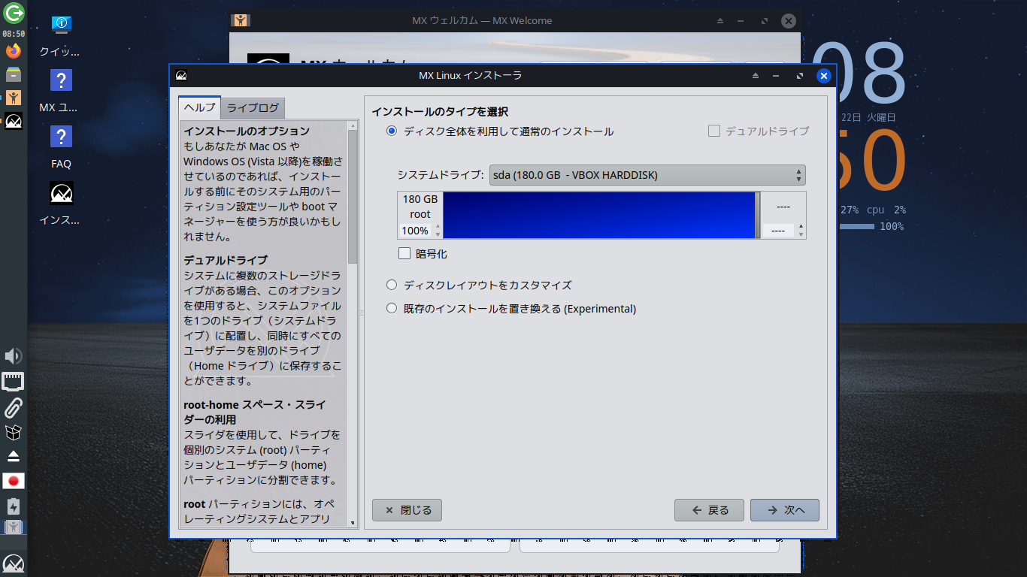Open Firefox from the side panel
1027x577 pixels.
pyautogui.click(x=14, y=51)
